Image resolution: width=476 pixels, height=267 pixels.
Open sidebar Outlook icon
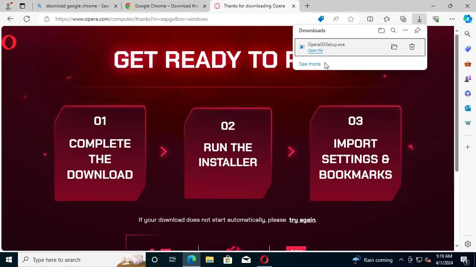pos(468,108)
